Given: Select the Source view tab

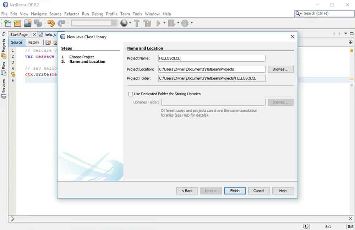Looking at the screenshot, I should 17,42.
